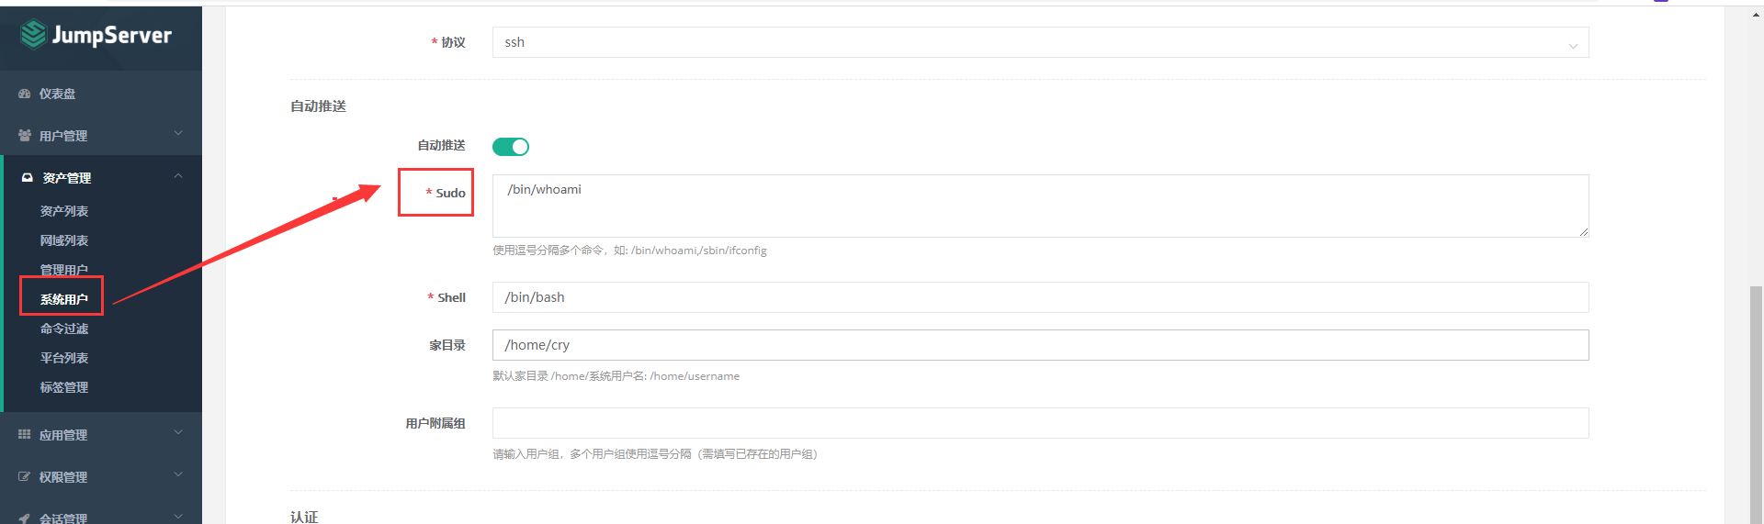Screen dimensions: 1764x524
Task: Expand the 用户管理 menu chevron
Action: pyautogui.click(x=178, y=134)
